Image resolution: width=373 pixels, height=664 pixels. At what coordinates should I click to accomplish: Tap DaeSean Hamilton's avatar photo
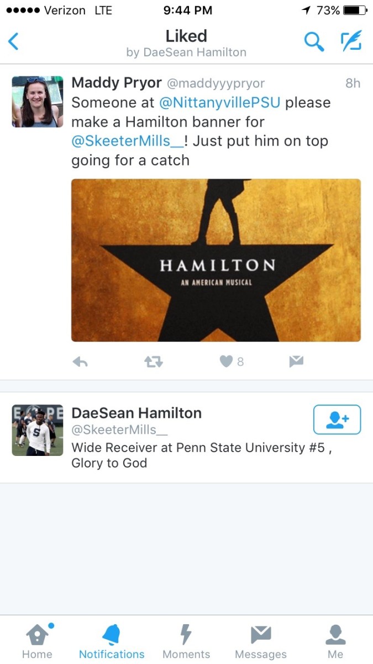coord(38,430)
